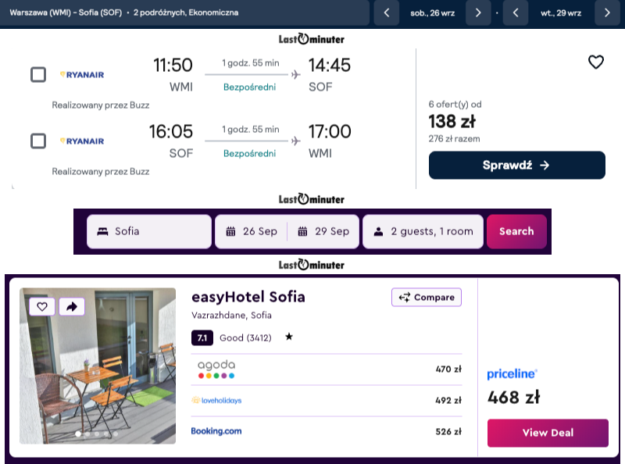
Task: Add easyHotel Sofia photo to favorites heart
Action: coord(42,306)
